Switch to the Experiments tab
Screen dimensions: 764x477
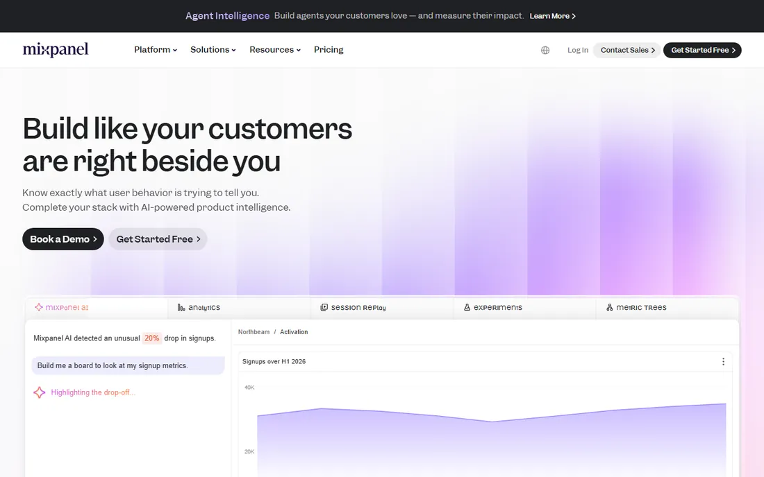coord(525,307)
